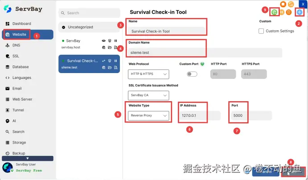Open Database in the sidebar
Image resolution: width=308 pixels, height=180 pixels.
point(28,67)
